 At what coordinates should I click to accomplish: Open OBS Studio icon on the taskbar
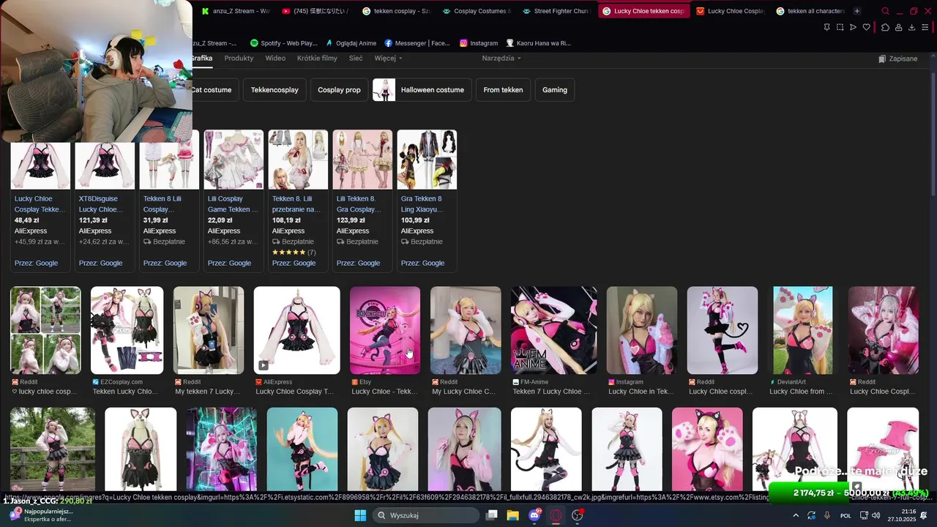coord(577,515)
